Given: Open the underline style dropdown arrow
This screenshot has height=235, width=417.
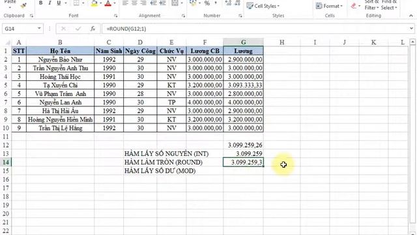Looking at the screenshot, I should tap(66, 3).
